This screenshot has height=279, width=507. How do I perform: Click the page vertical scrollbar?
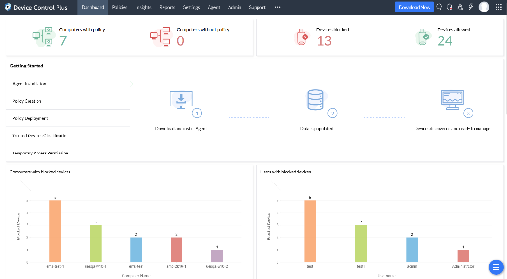pos(506,65)
